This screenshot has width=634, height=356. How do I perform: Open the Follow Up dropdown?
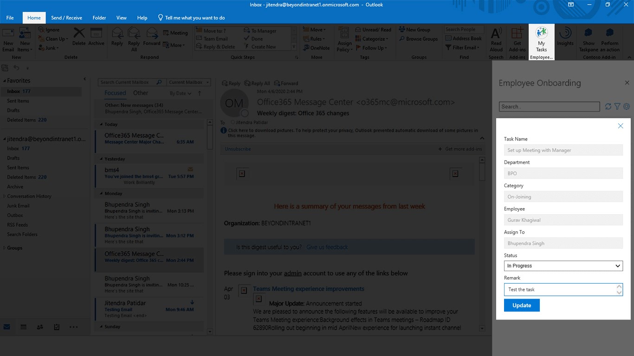pyautogui.click(x=371, y=48)
